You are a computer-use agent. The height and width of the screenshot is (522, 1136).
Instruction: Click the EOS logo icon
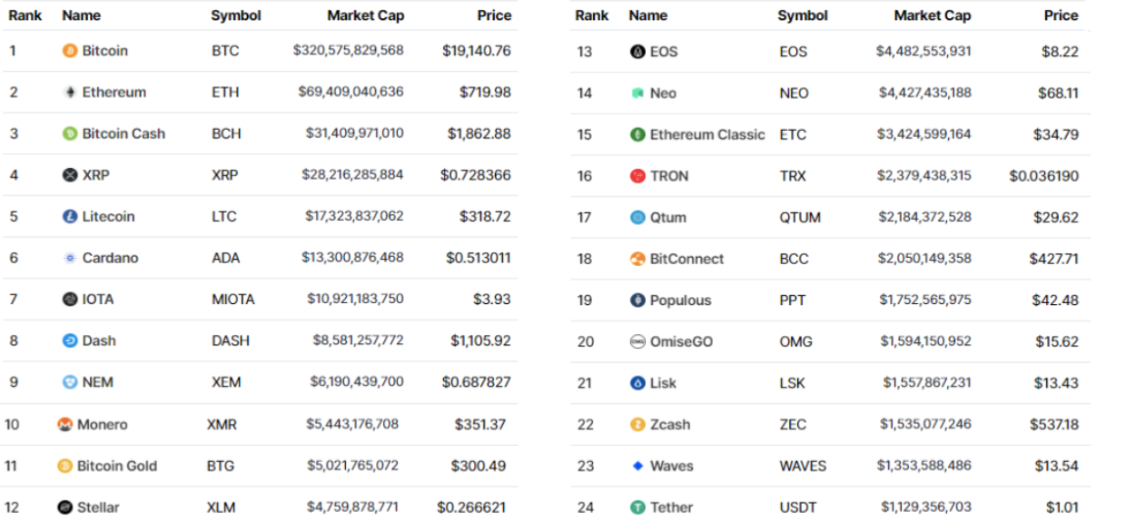click(637, 52)
